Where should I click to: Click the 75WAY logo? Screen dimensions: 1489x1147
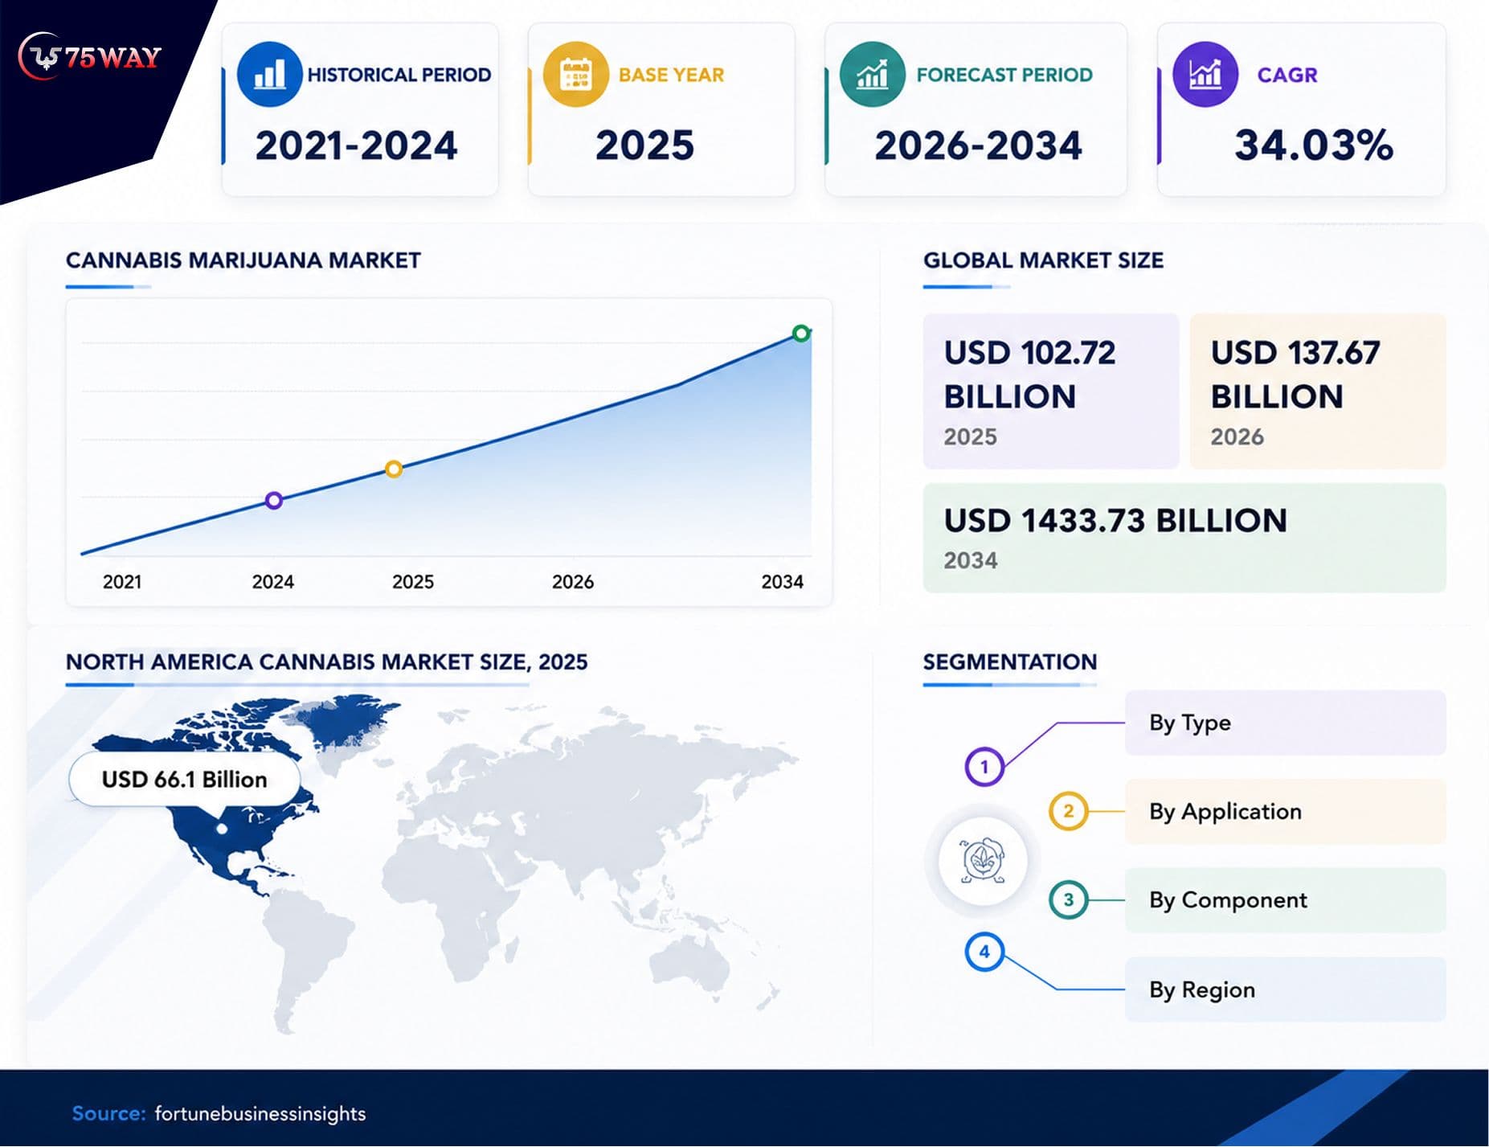[89, 56]
